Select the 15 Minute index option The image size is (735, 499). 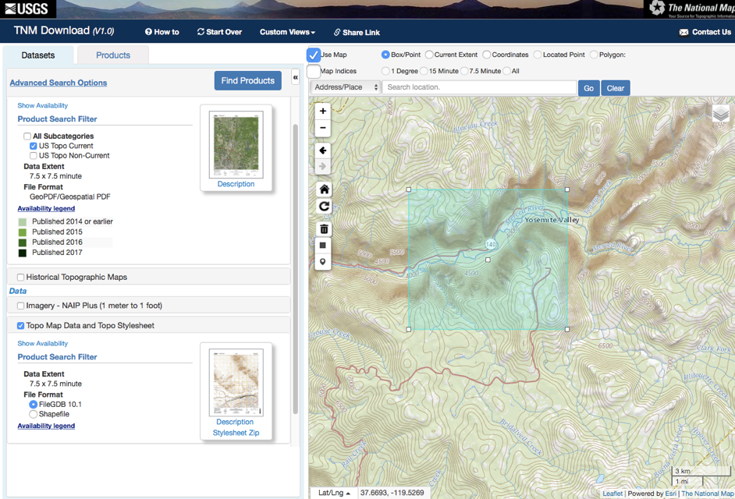(x=424, y=71)
